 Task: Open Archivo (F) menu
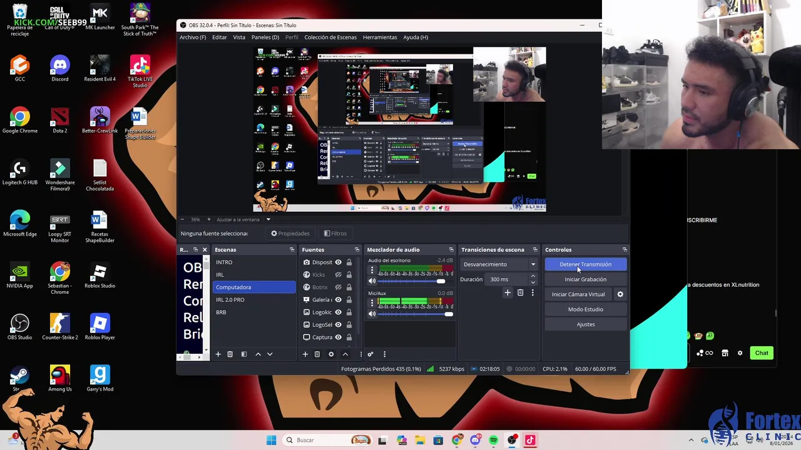click(x=193, y=37)
